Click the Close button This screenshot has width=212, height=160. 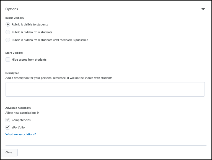[x=9, y=153]
